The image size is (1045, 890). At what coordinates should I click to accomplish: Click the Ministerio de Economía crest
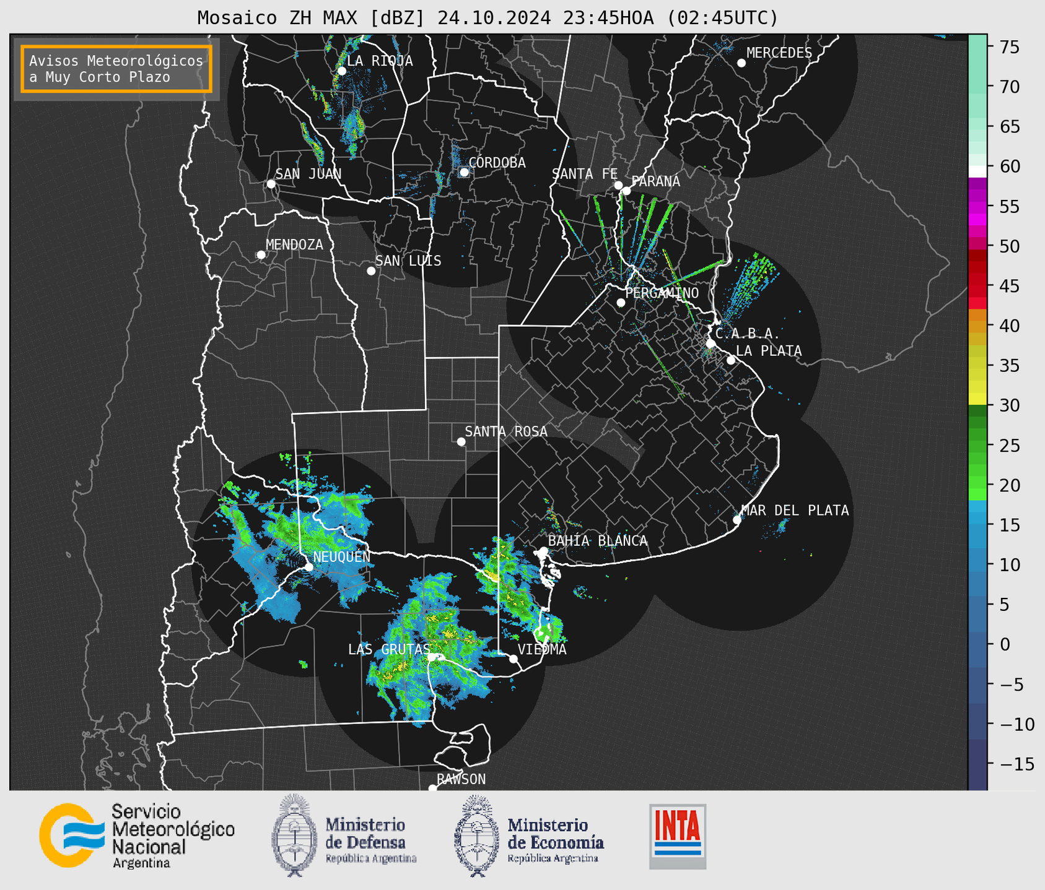(x=478, y=835)
